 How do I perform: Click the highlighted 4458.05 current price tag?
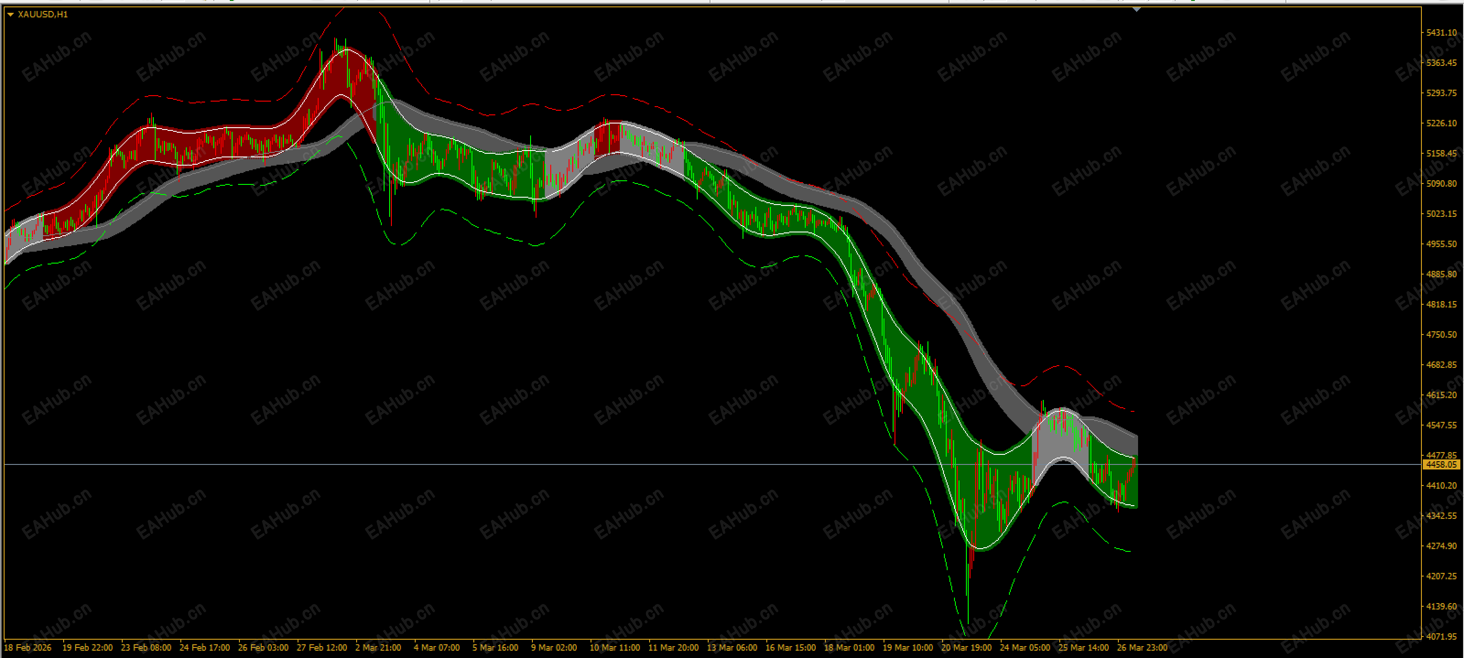pyautogui.click(x=1441, y=465)
